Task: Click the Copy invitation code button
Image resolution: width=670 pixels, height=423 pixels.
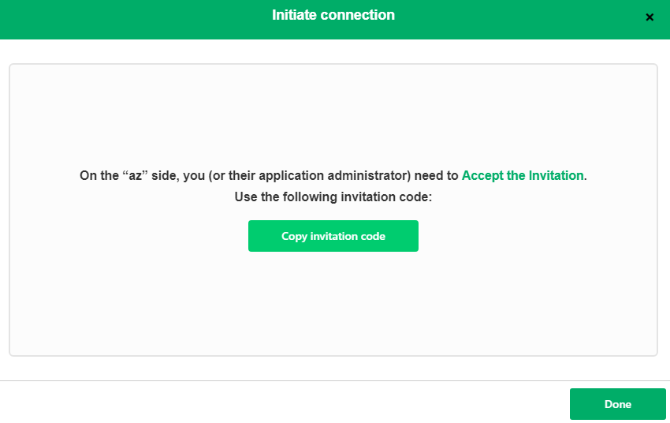Action: click(x=333, y=236)
